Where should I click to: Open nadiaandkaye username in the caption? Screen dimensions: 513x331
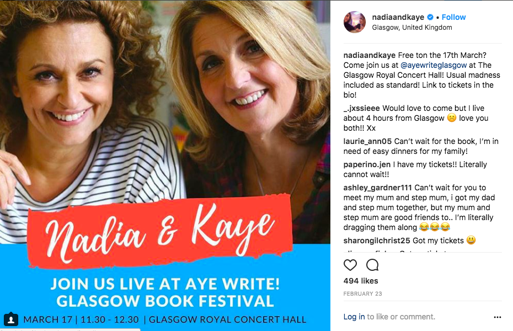(x=370, y=55)
